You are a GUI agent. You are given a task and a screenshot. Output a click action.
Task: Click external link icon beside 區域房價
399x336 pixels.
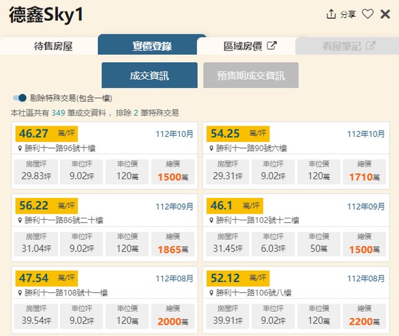point(271,45)
